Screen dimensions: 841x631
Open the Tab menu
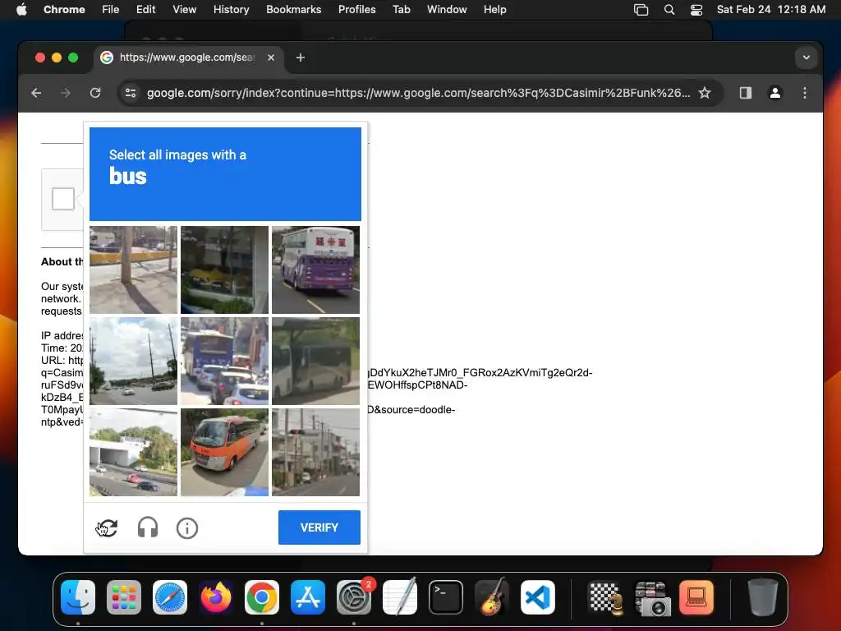pyautogui.click(x=401, y=10)
